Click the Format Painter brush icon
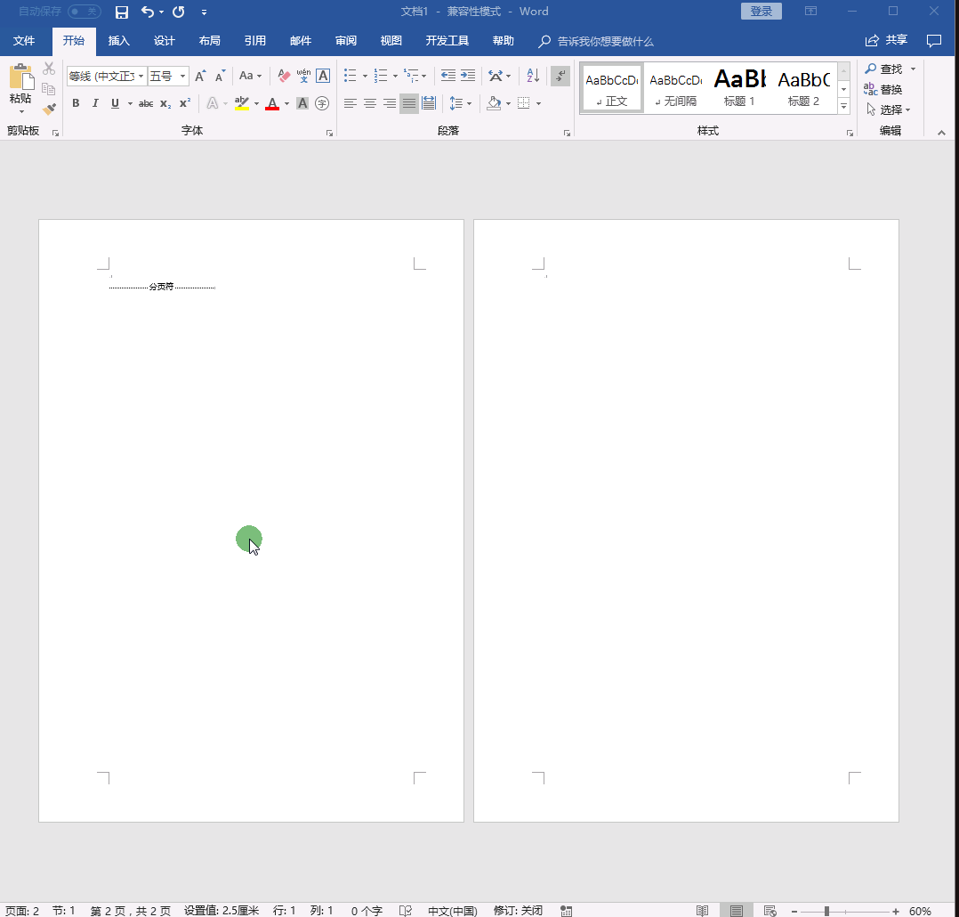Image resolution: width=959 pixels, height=917 pixels. point(49,109)
